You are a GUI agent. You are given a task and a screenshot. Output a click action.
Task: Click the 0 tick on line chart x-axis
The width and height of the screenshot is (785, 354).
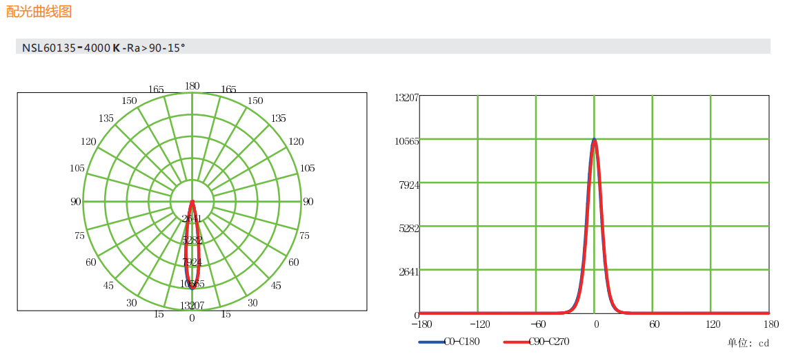(x=596, y=324)
